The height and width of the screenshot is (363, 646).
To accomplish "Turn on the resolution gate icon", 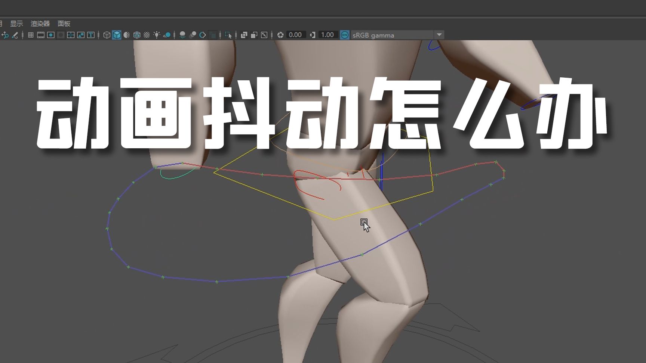I will tap(51, 35).
